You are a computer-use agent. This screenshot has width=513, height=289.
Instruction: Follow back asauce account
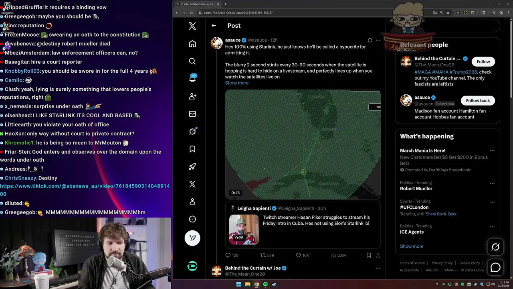tap(478, 101)
